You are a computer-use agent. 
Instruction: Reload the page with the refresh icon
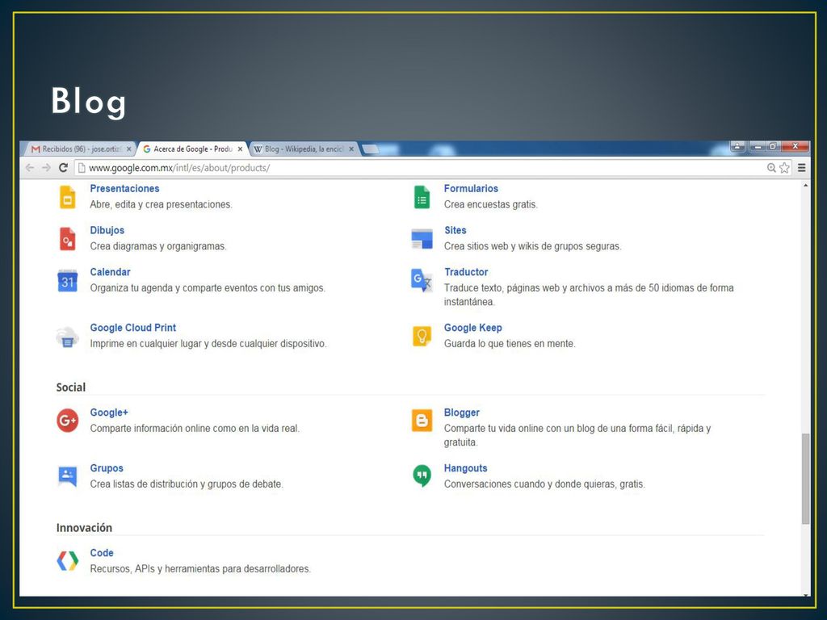click(x=63, y=168)
